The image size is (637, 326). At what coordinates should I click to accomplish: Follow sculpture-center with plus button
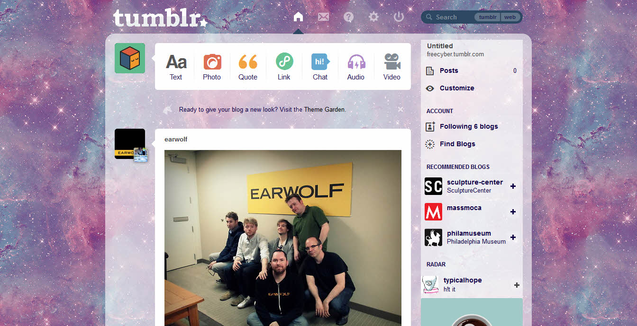pos(513,186)
